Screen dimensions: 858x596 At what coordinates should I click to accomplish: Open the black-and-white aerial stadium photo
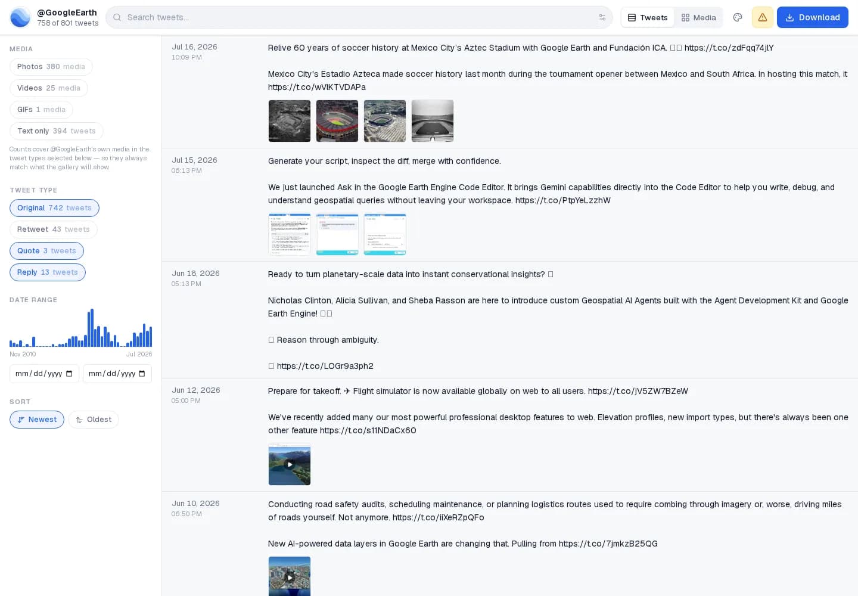point(290,121)
